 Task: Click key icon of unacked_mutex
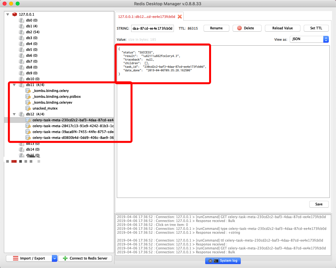[x=28, y=108]
